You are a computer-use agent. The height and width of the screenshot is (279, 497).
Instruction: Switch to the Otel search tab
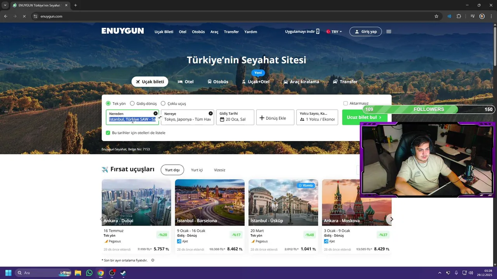(x=186, y=81)
